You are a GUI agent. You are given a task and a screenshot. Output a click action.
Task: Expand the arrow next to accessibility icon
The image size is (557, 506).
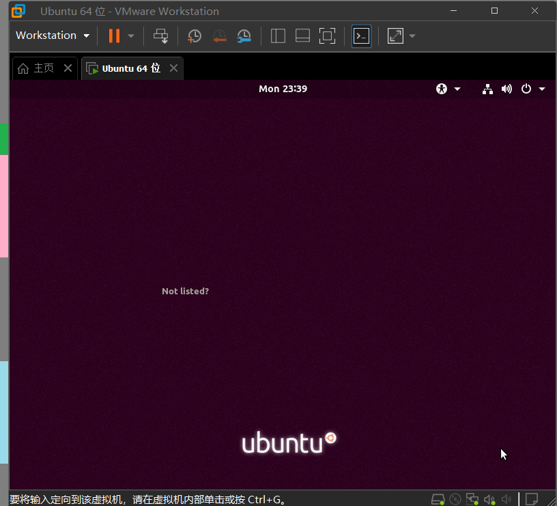(457, 89)
